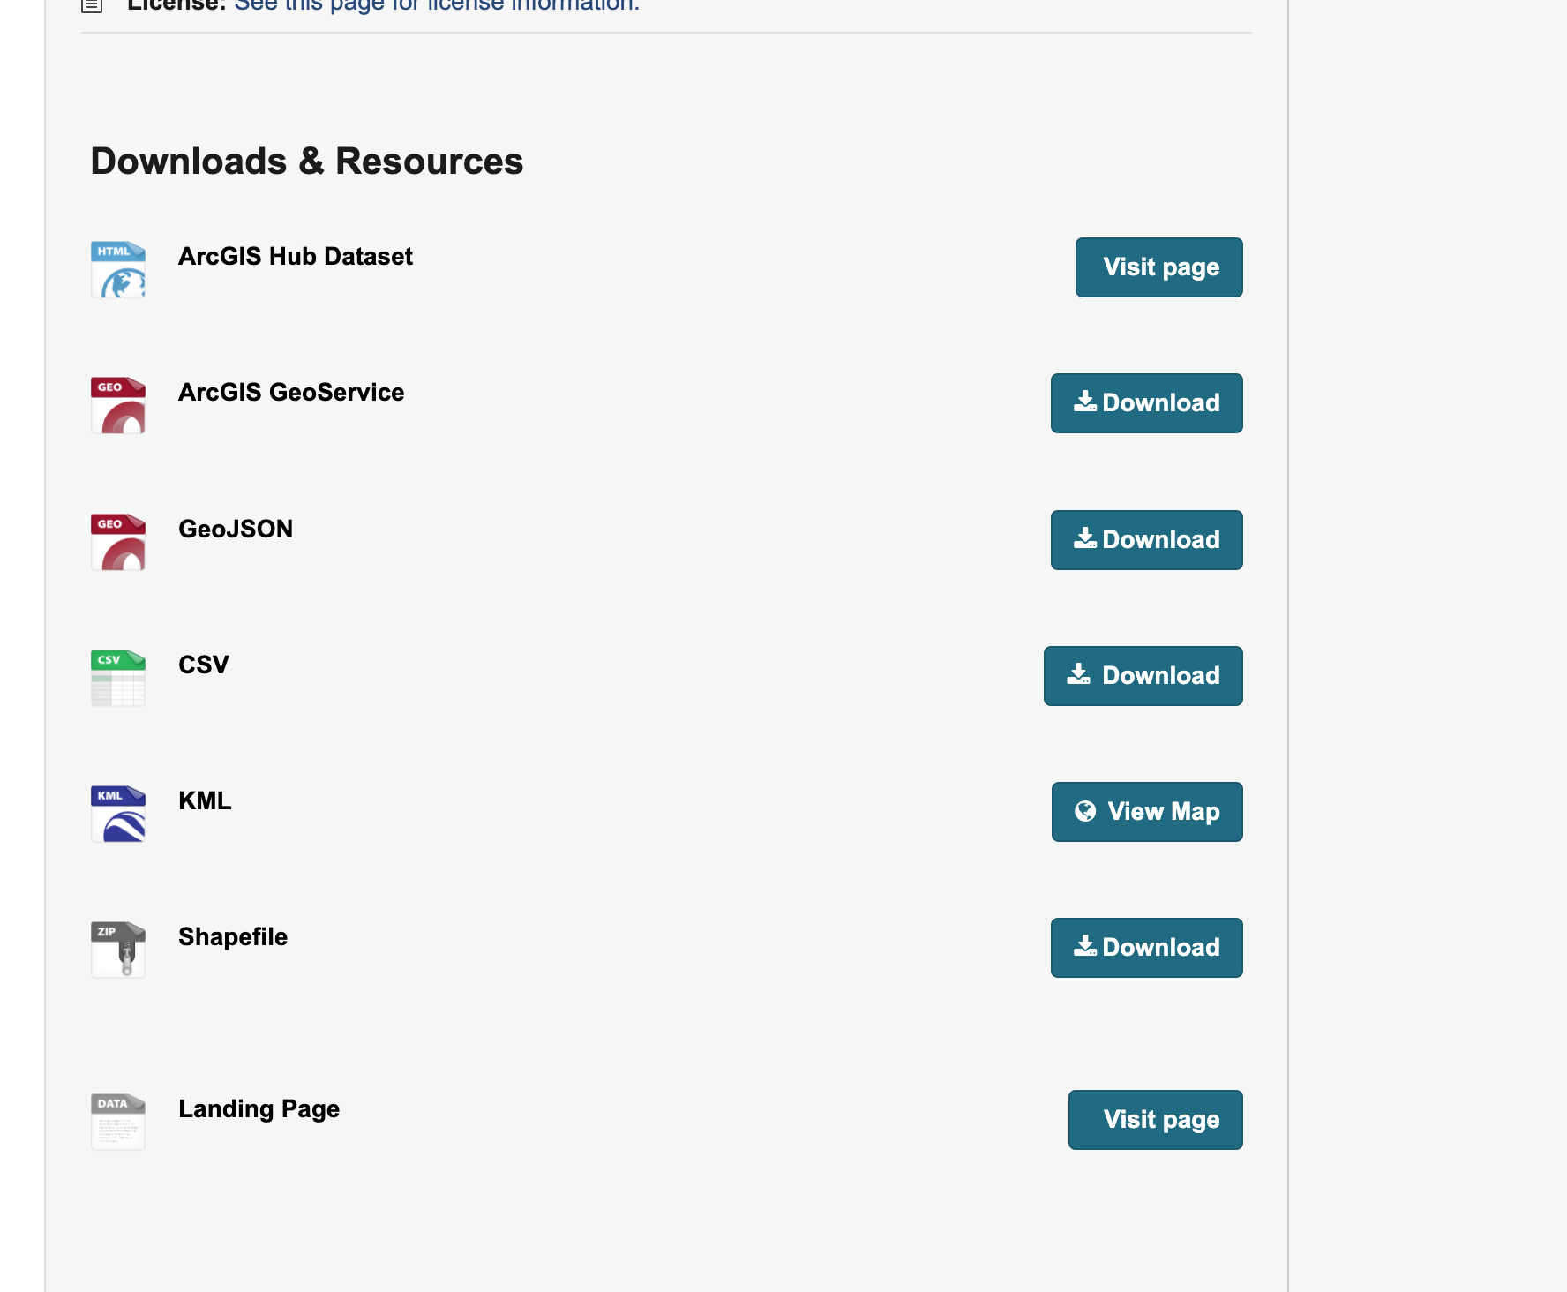The height and width of the screenshot is (1292, 1567).
Task: Click the ArcGIS Hub Dataset HTML file icon
Action: [x=117, y=269]
